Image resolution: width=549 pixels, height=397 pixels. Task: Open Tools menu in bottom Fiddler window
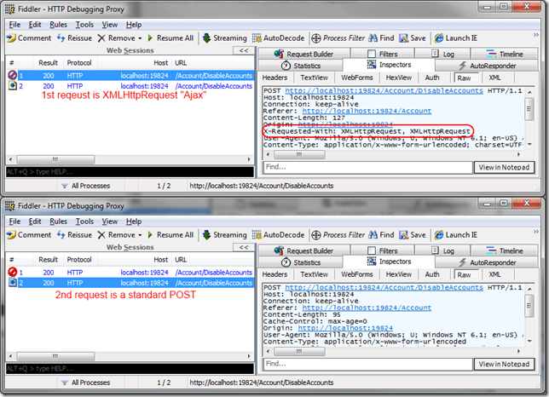point(84,222)
